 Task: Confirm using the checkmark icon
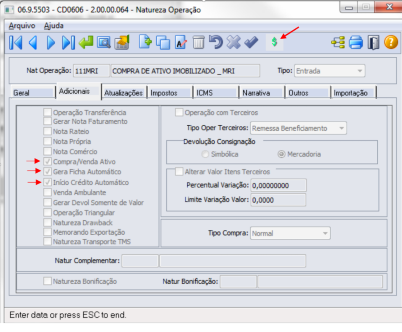pyautogui.click(x=251, y=42)
